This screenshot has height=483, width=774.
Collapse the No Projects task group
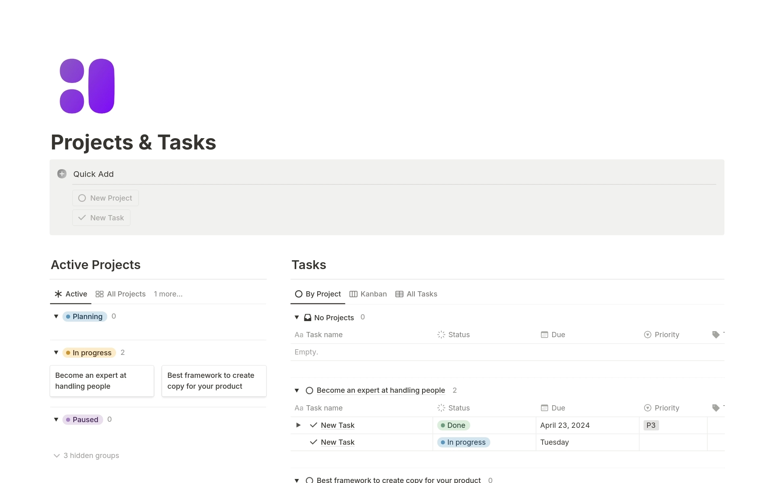click(x=297, y=317)
